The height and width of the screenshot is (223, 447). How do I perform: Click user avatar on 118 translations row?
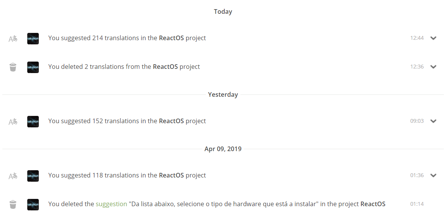(33, 176)
